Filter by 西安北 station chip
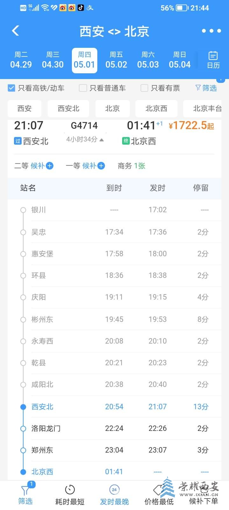The width and height of the screenshot is (229, 510). [x=68, y=109]
